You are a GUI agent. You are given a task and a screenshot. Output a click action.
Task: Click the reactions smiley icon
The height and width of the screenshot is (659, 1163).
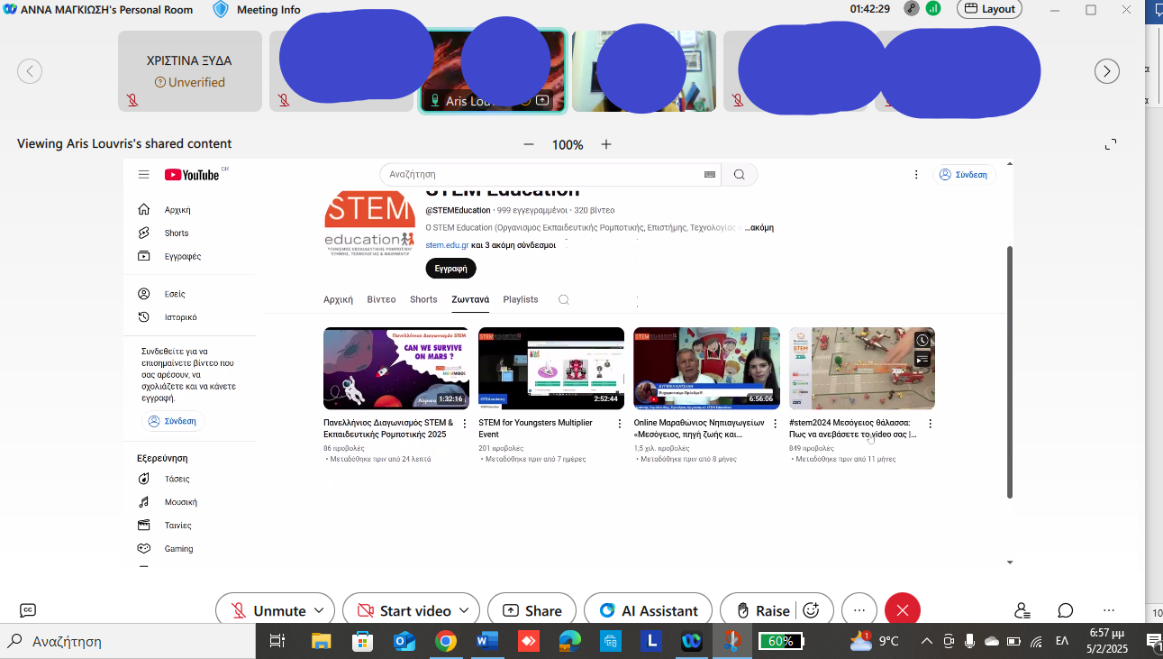point(811,610)
